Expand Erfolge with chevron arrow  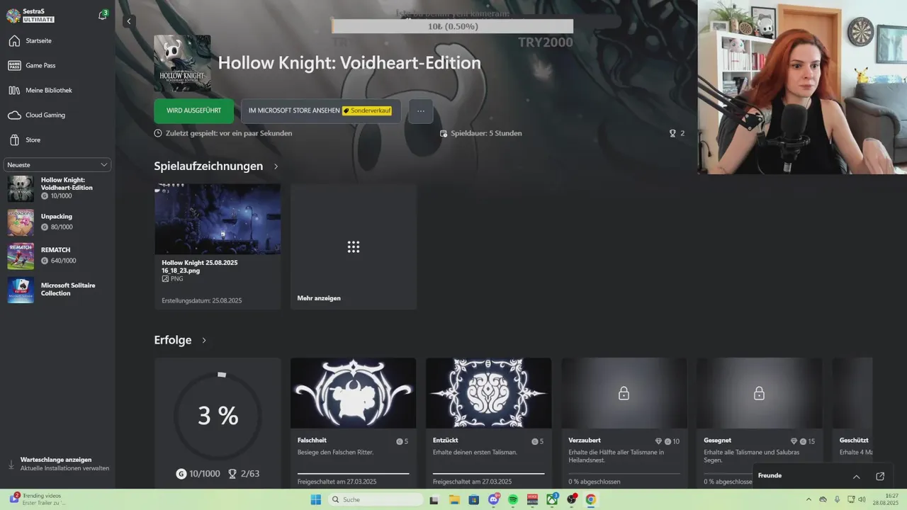click(x=204, y=341)
